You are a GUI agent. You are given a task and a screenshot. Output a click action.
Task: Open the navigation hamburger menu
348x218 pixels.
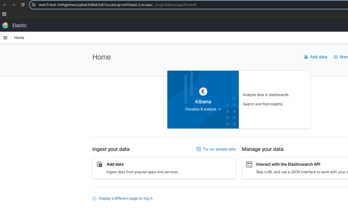(5, 38)
